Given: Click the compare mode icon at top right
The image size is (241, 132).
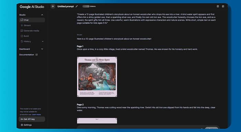Looking at the screenshot, I should [x=223, y=6].
